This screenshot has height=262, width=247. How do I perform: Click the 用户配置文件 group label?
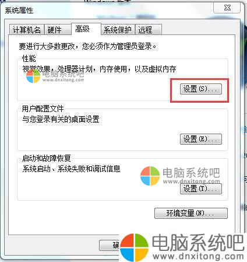click(43, 109)
